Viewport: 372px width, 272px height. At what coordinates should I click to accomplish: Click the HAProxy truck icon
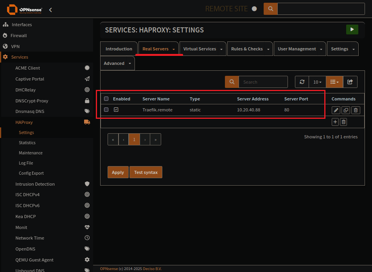87,122
